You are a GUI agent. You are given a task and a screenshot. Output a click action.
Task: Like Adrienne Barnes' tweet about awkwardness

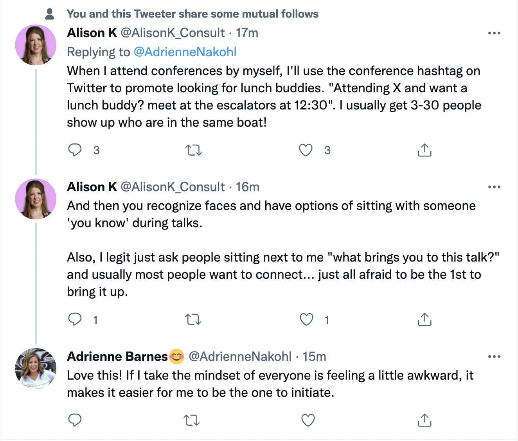tap(308, 420)
